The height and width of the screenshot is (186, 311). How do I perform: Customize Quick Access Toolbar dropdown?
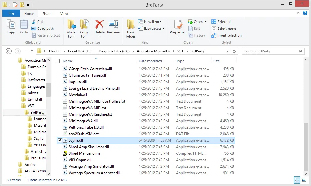(28, 5)
